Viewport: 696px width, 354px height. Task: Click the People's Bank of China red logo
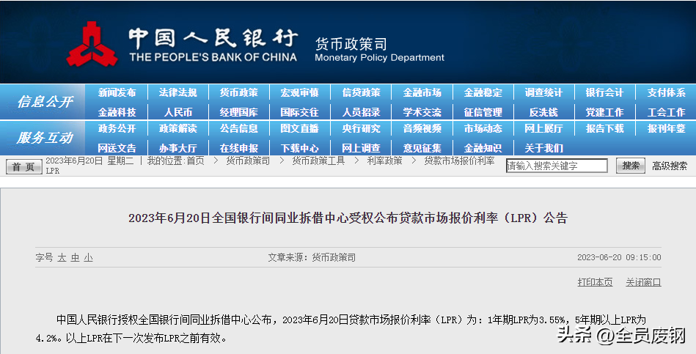92,45
